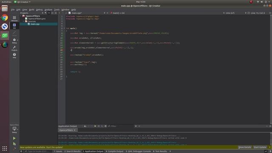Open the main.cpp open-documents dropdown
This screenshot has height=153, width=272.
pyautogui.click(x=87, y=13)
